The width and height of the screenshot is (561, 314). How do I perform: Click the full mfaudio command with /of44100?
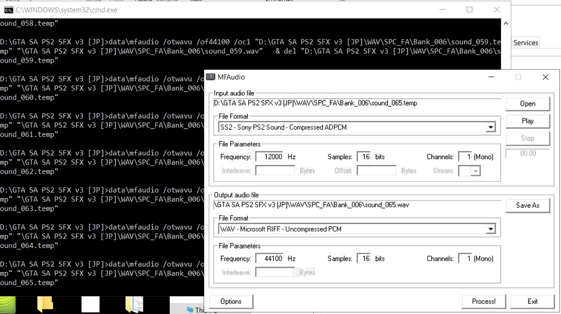point(250,42)
